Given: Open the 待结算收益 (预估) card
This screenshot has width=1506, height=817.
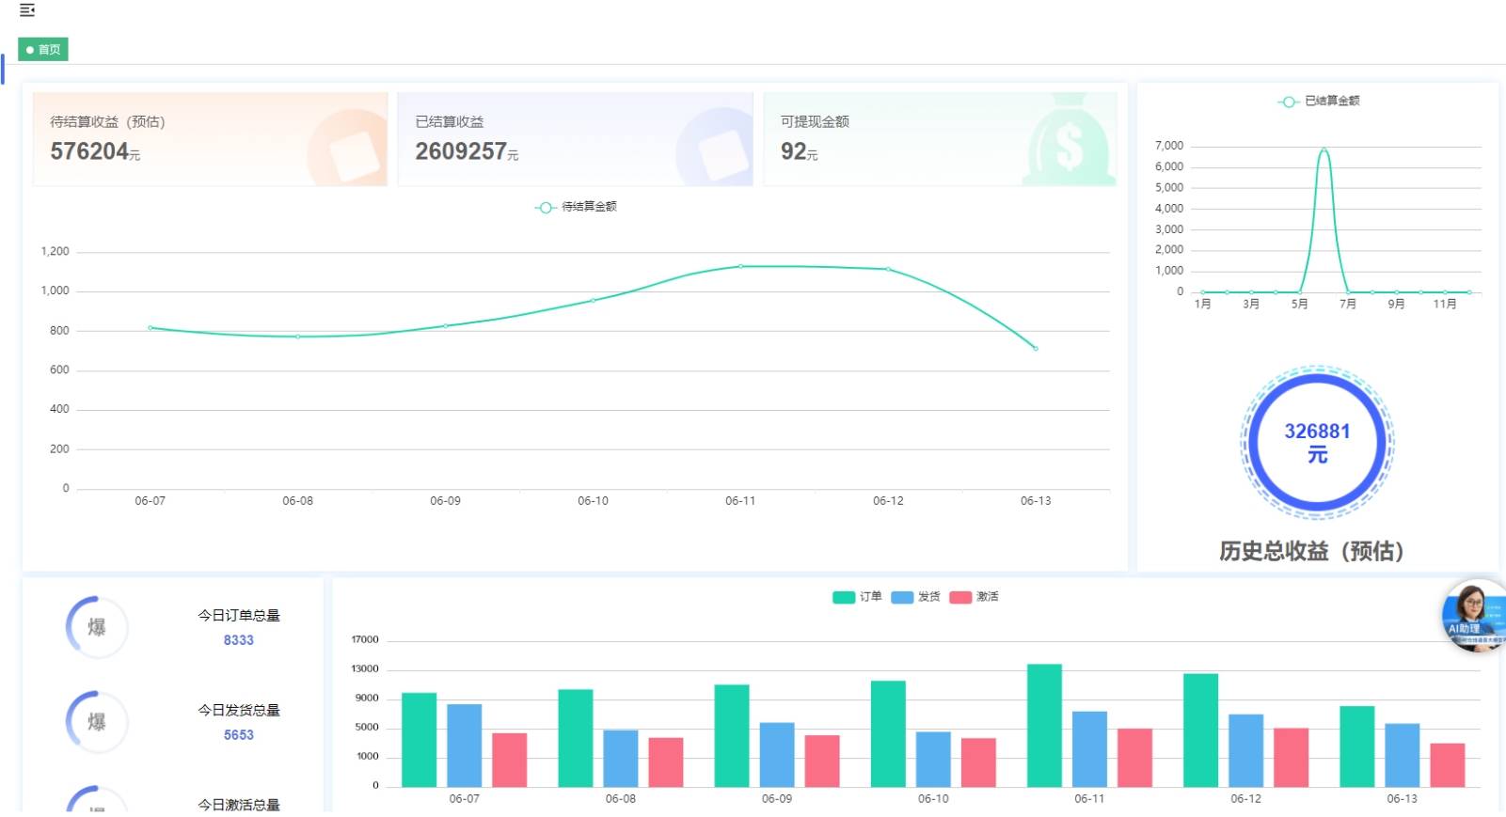Looking at the screenshot, I should [211, 139].
